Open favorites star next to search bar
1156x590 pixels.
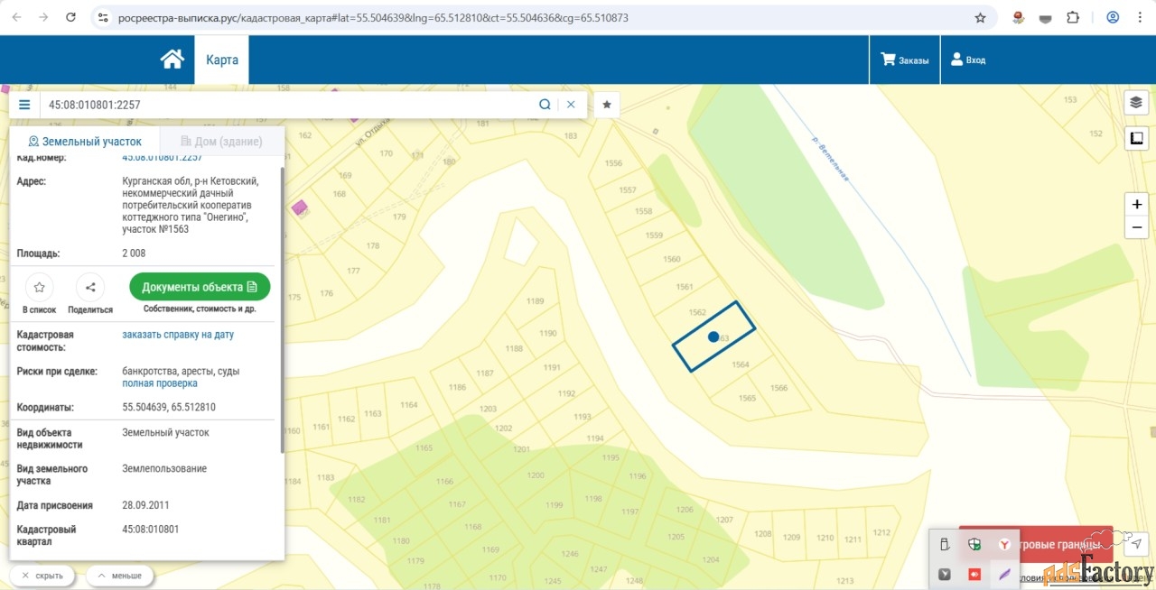[607, 105]
